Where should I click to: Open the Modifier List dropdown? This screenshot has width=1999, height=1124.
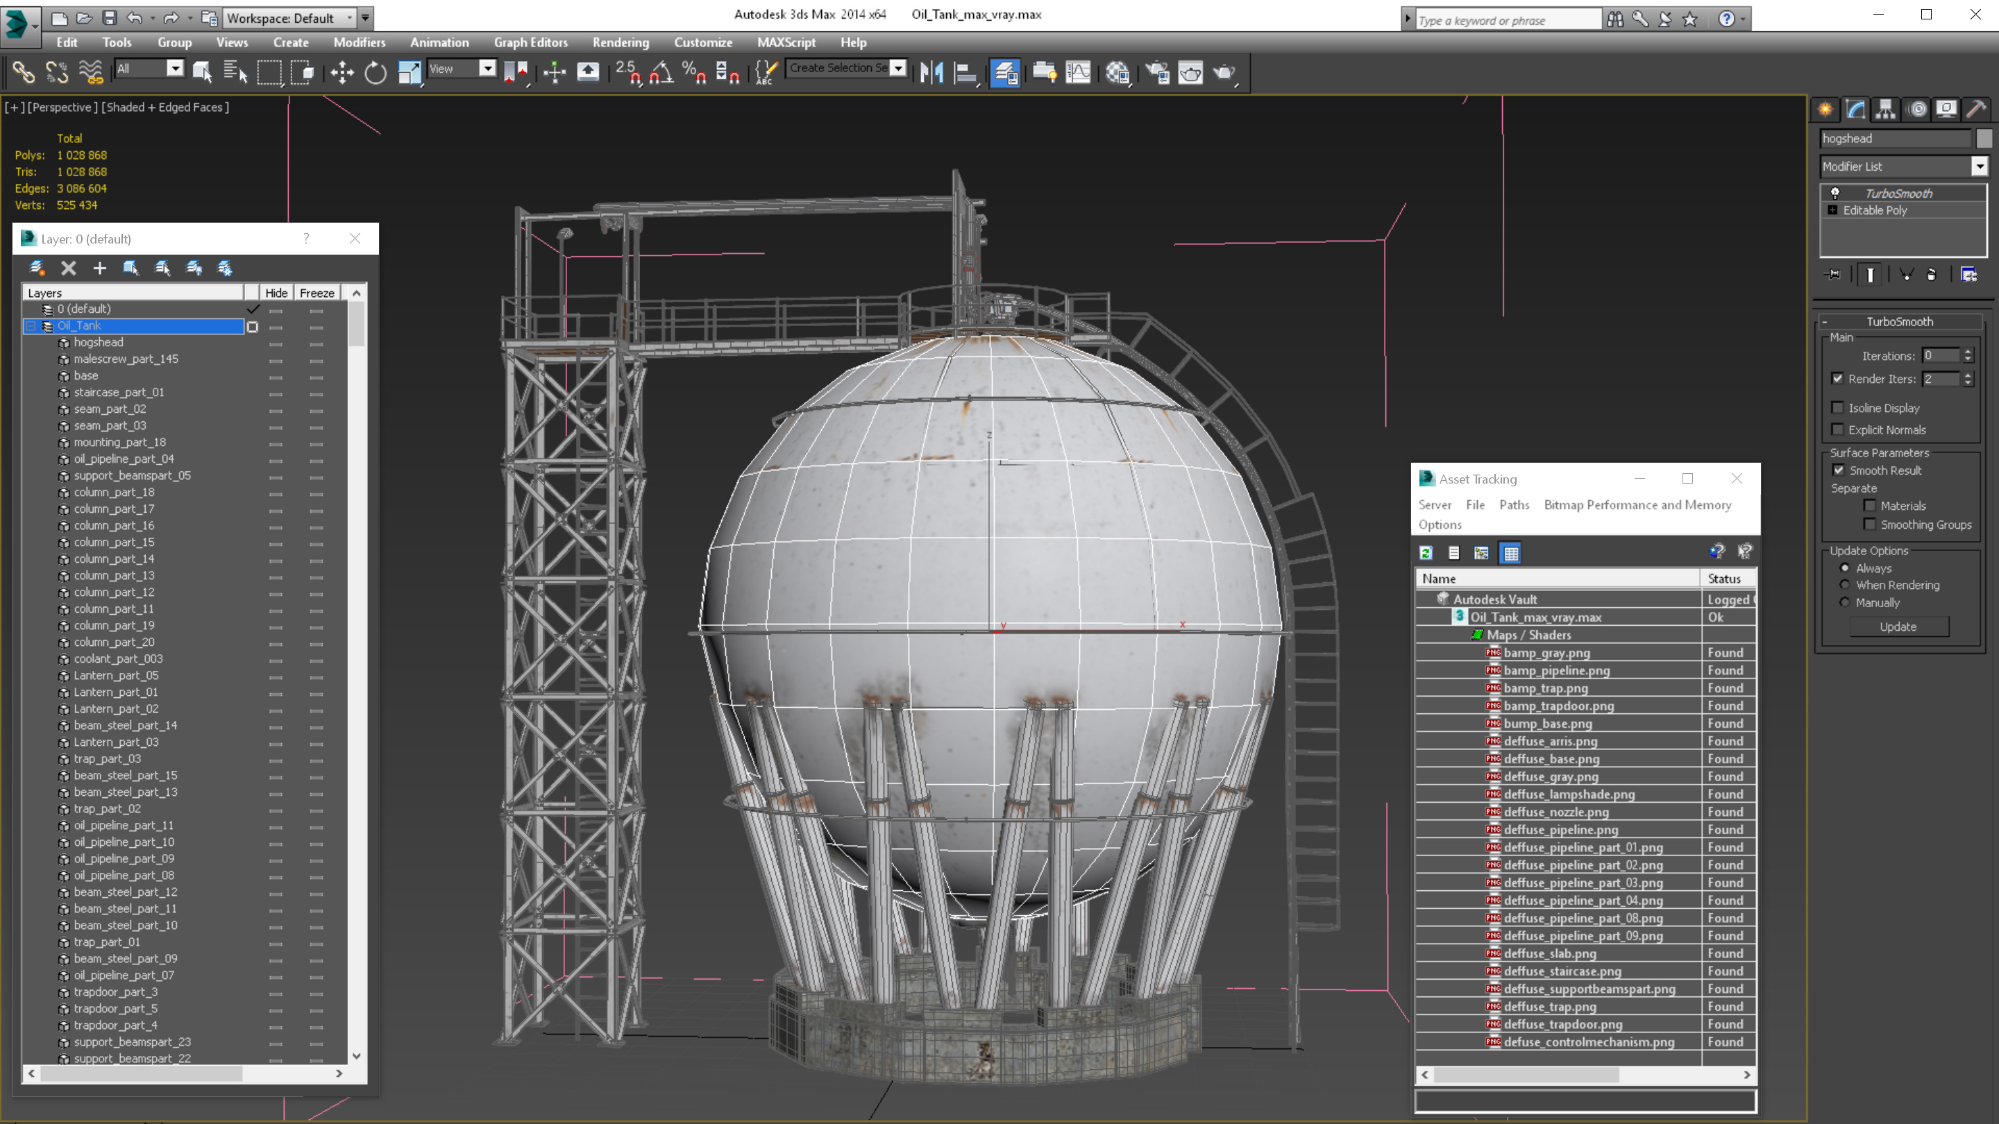(1980, 166)
